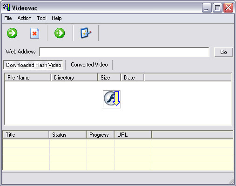
Task: Click the Progress column header
Action: click(101, 134)
